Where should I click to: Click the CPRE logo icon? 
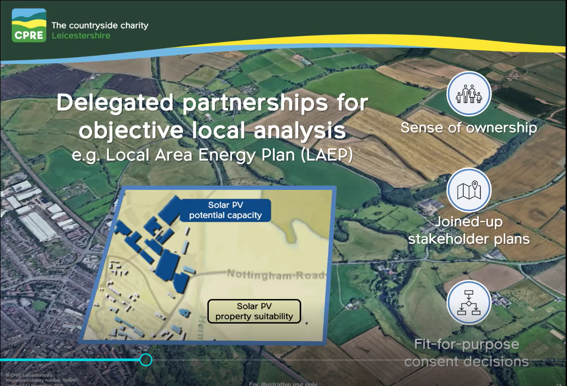coord(29,25)
